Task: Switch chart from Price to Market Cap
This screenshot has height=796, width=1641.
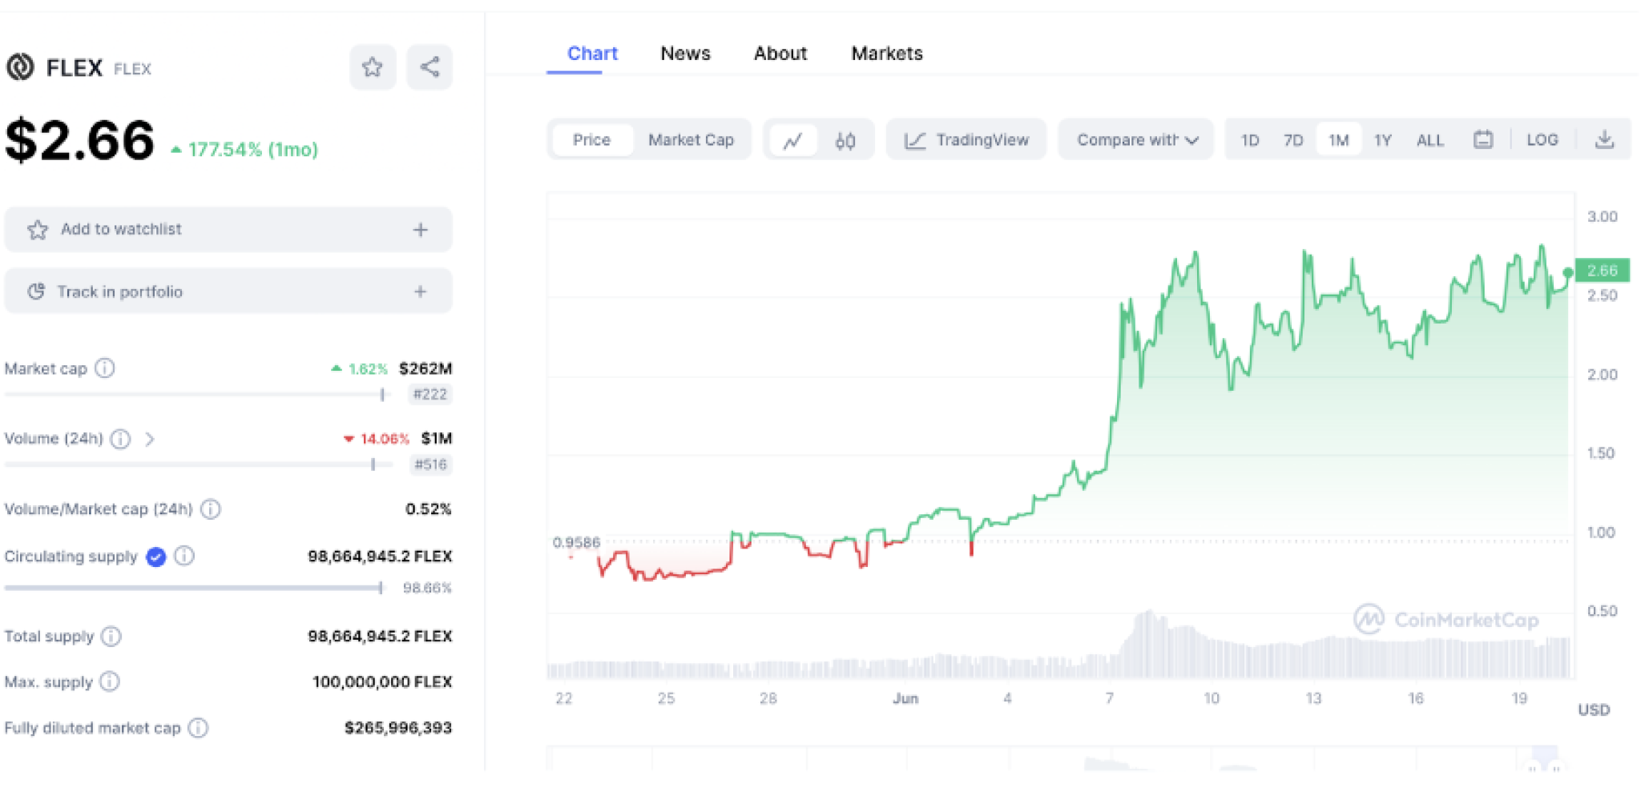Action: click(x=691, y=139)
